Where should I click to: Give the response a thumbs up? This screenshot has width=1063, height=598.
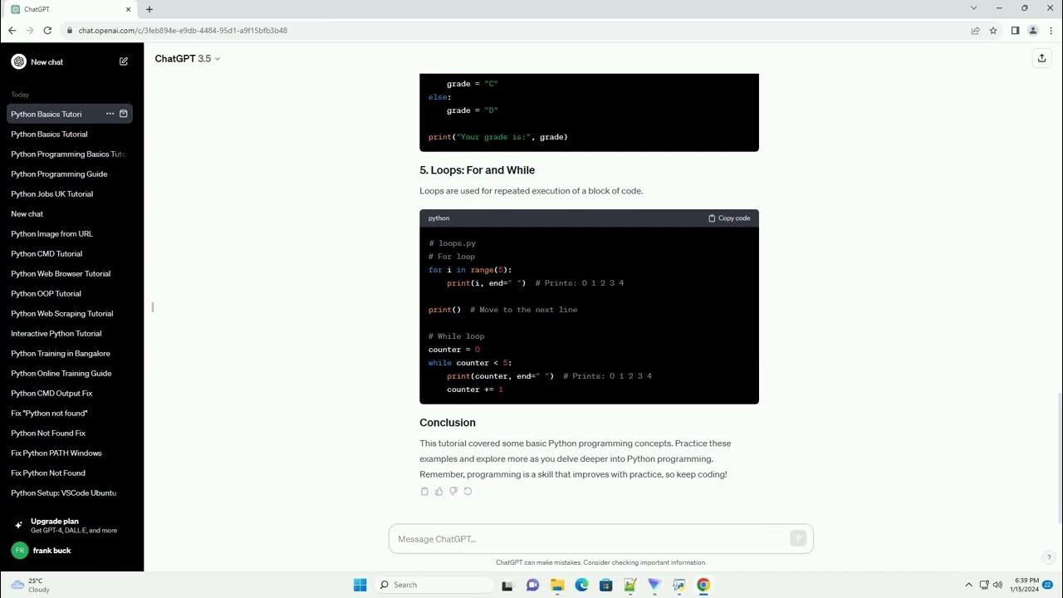[438, 492]
